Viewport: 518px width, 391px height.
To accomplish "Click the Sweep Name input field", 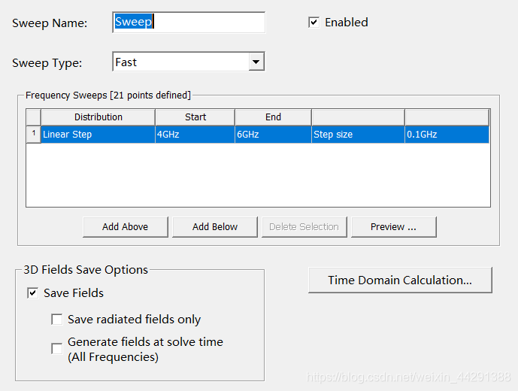I will 189,22.
